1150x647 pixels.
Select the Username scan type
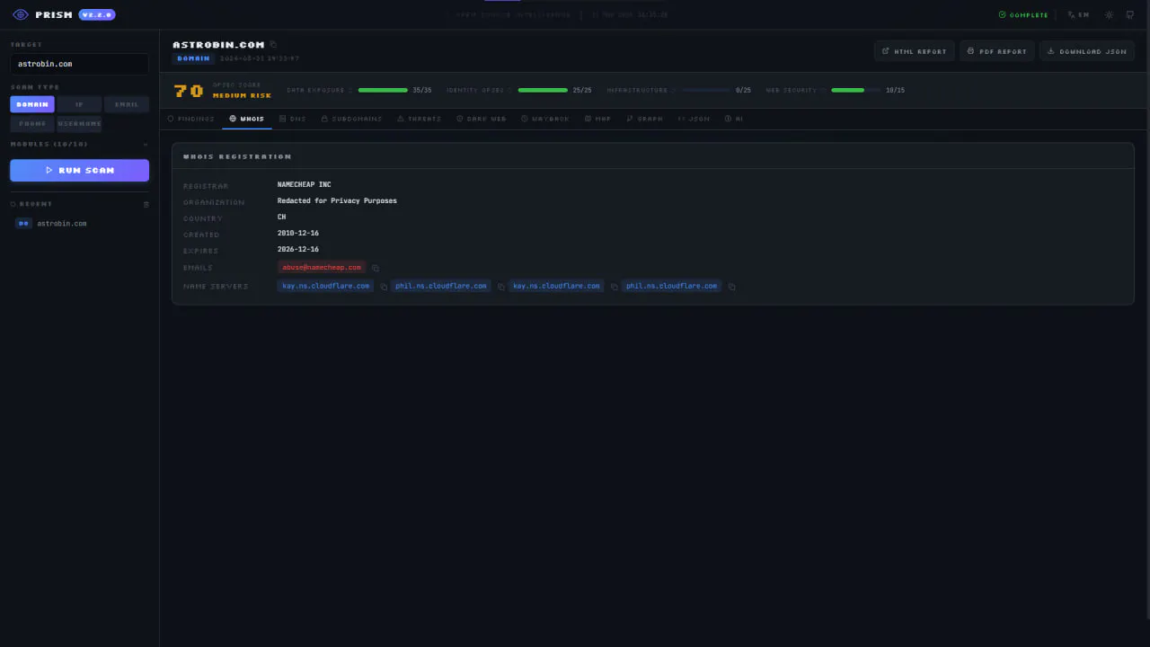point(79,123)
